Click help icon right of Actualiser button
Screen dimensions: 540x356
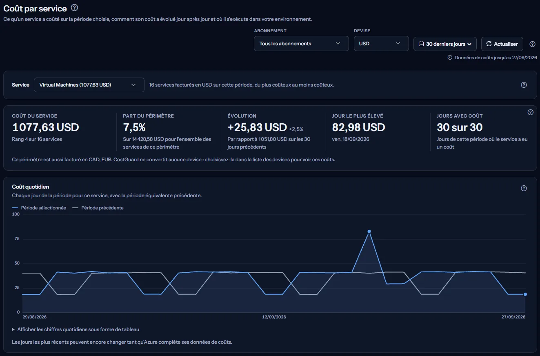pyautogui.click(x=532, y=44)
